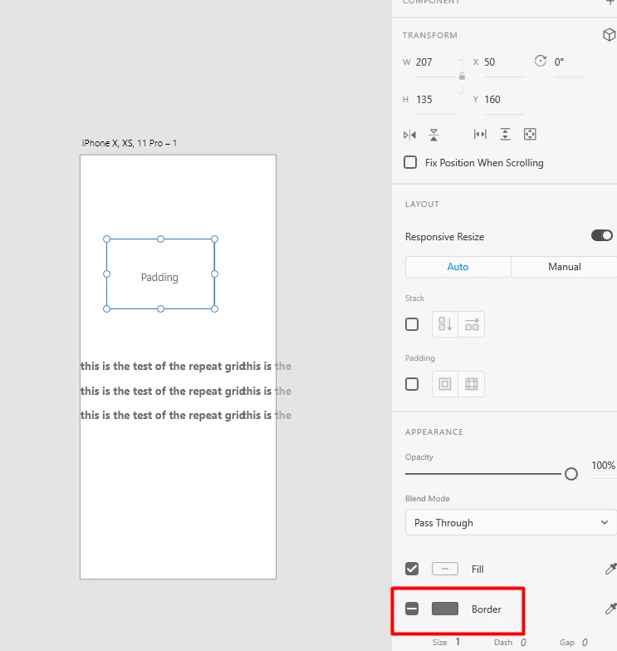Click the right-middle selection handle
Viewport: 617px width, 651px height.
(x=214, y=274)
